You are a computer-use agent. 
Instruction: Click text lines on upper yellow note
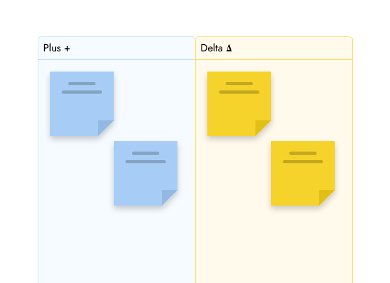(x=239, y=88)
